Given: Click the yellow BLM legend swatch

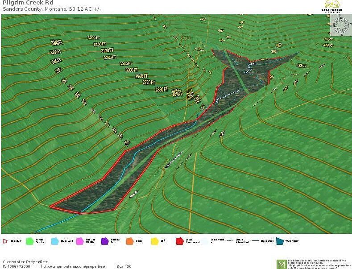Looking at the screenshot, I should click(x=155, y=241).
